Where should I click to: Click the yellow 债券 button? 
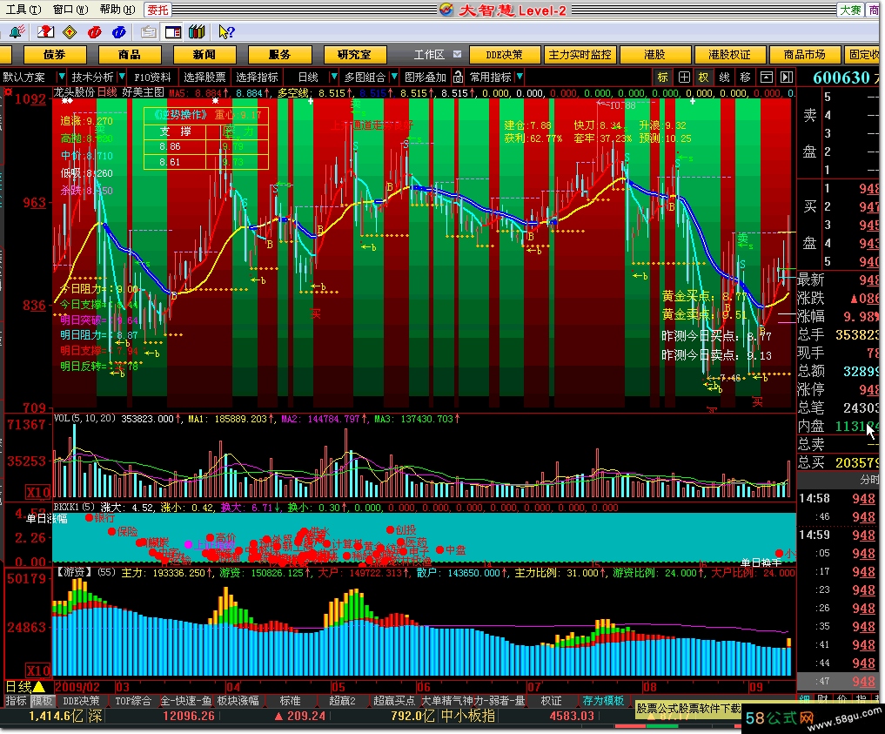(x=54, y=55)
